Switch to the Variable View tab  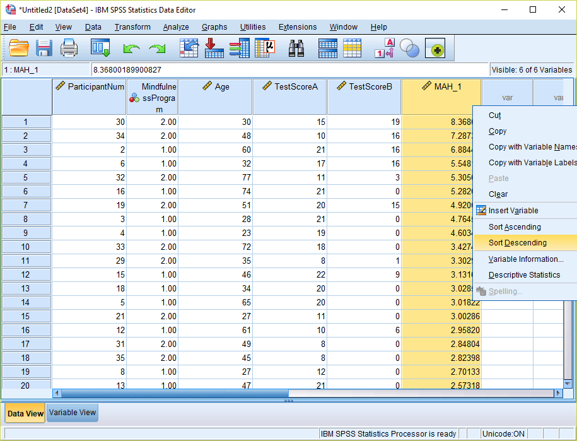point(73,413)
